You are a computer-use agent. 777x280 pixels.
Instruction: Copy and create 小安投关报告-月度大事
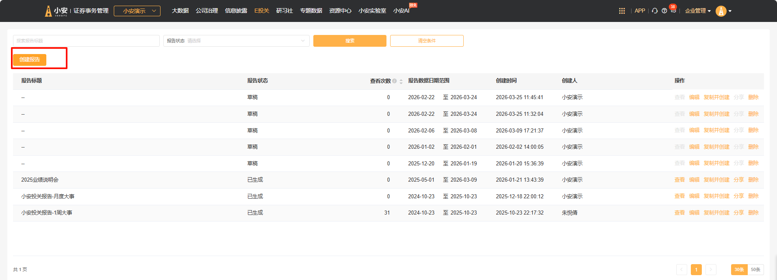(716, 196)
